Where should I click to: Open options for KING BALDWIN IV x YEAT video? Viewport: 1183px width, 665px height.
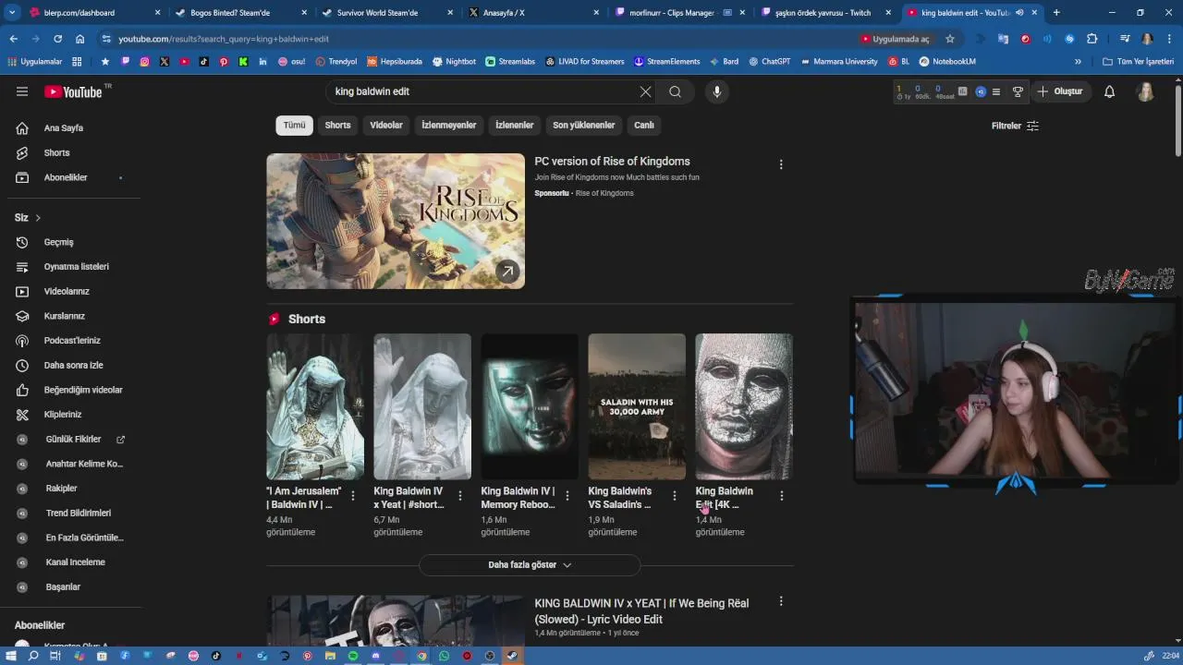pos(781,601)
